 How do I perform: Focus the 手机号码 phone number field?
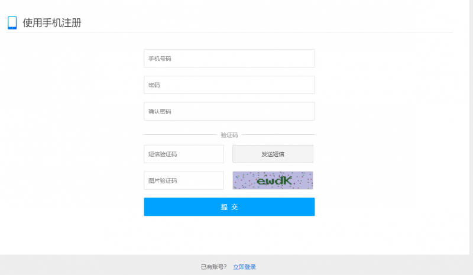click(229, 59)
